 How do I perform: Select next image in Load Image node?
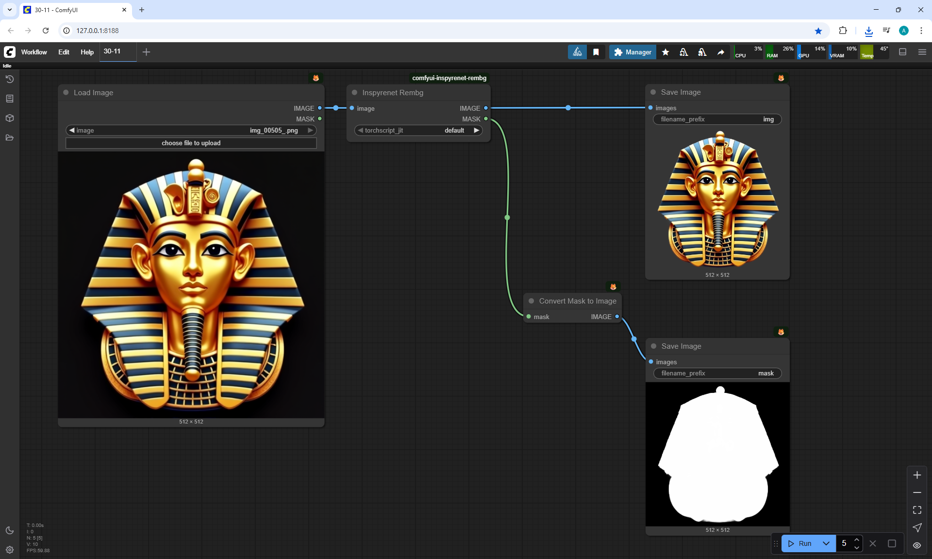point(310,130)
